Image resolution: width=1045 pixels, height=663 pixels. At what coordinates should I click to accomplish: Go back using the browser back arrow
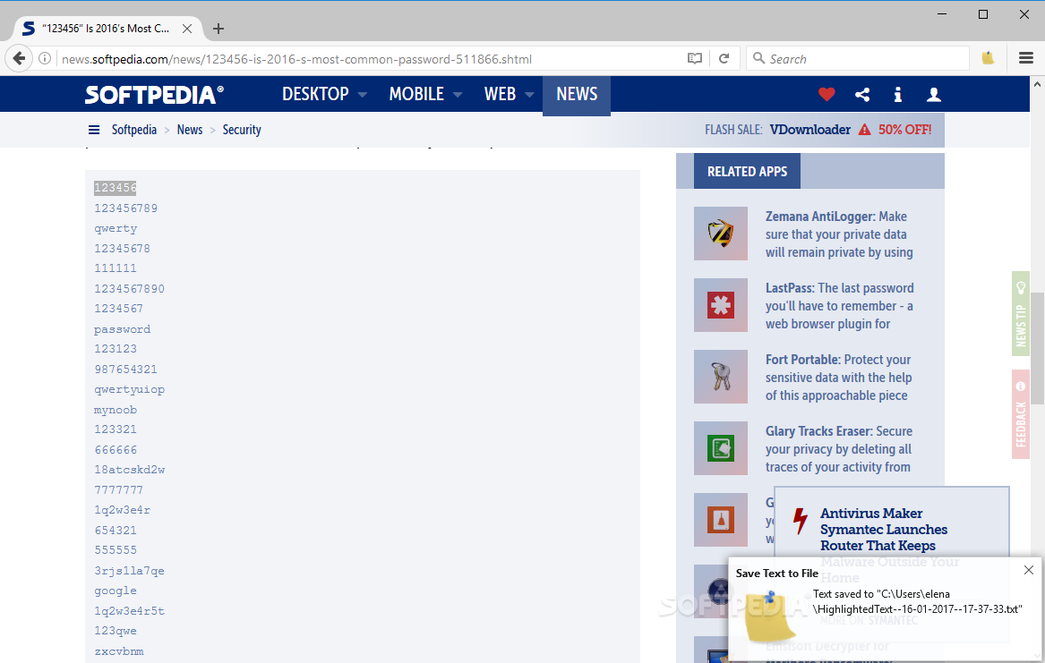pyautogui.click(x=20, y=58)
